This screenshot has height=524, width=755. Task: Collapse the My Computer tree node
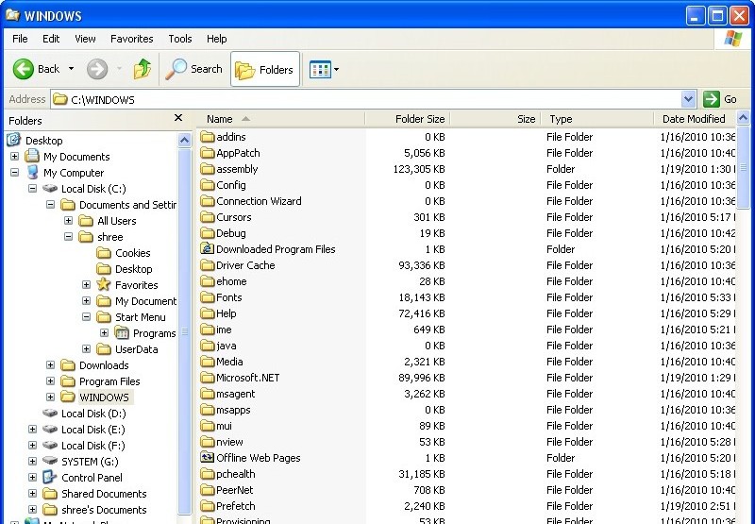[14, 173]
